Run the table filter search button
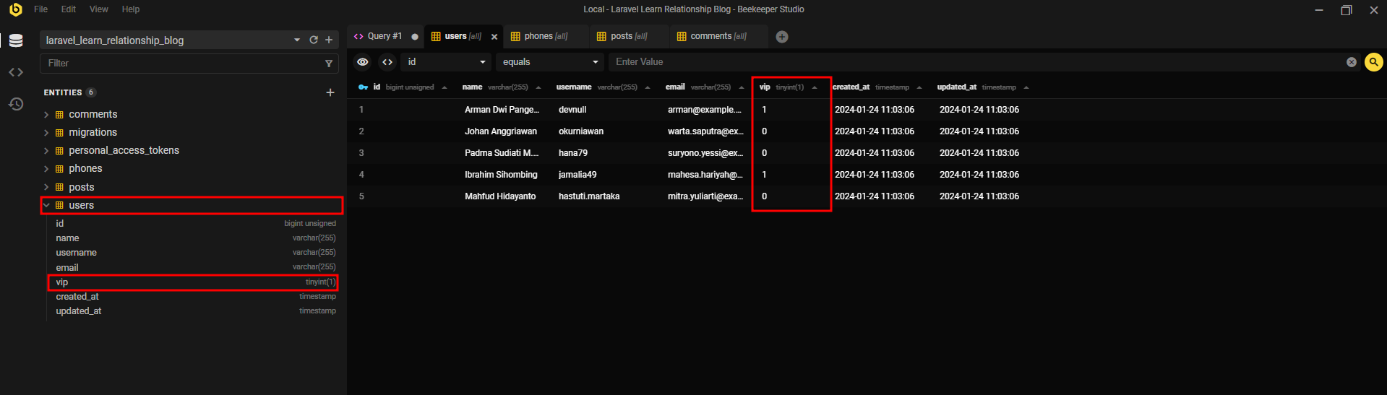The width and height of the screenshot is (1387, 395). click(x=1373, y=62)
